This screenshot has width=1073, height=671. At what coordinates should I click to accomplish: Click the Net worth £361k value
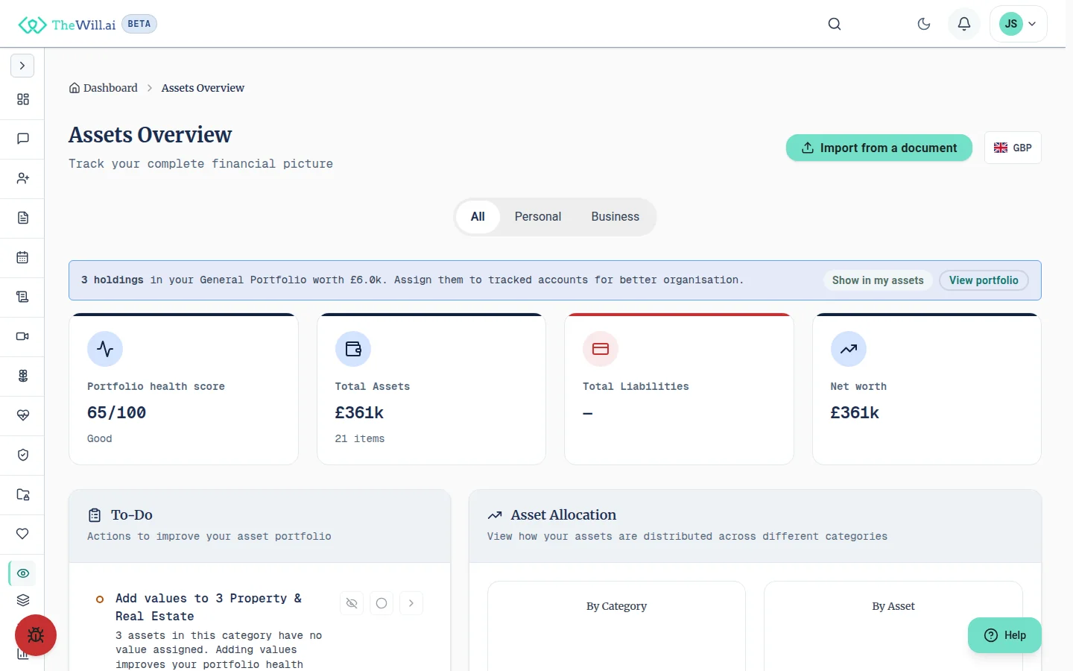(x=855, y=413)
